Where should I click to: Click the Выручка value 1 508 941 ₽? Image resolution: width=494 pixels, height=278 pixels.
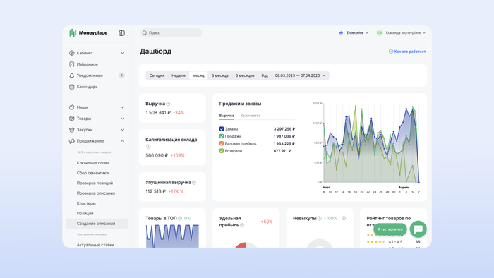click(158, 113)
